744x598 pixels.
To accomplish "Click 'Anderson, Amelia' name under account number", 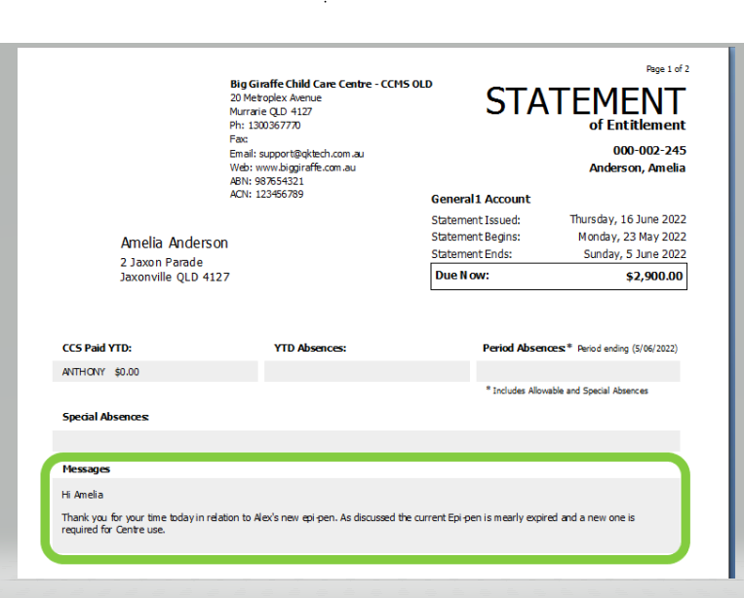I will (x=638, y=168).
